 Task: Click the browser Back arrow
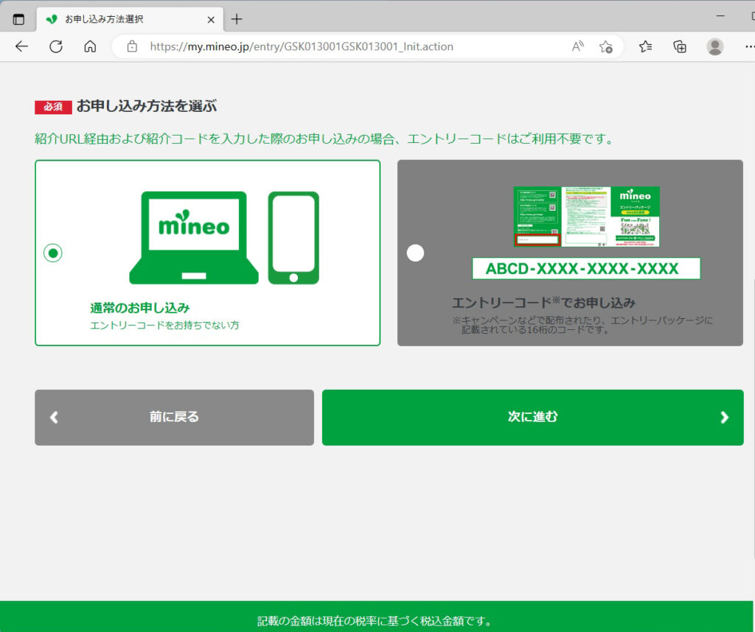(x=21, y=46)
